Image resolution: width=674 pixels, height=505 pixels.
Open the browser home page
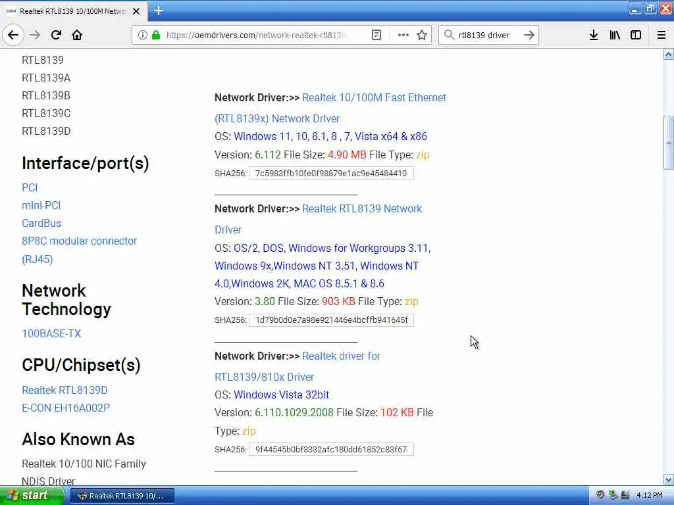pos(77,35)
